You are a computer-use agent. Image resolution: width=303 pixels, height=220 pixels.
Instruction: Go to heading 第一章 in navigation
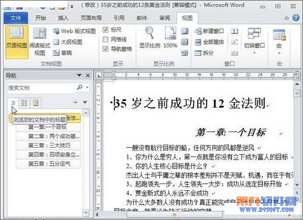[x=48, y=127]
